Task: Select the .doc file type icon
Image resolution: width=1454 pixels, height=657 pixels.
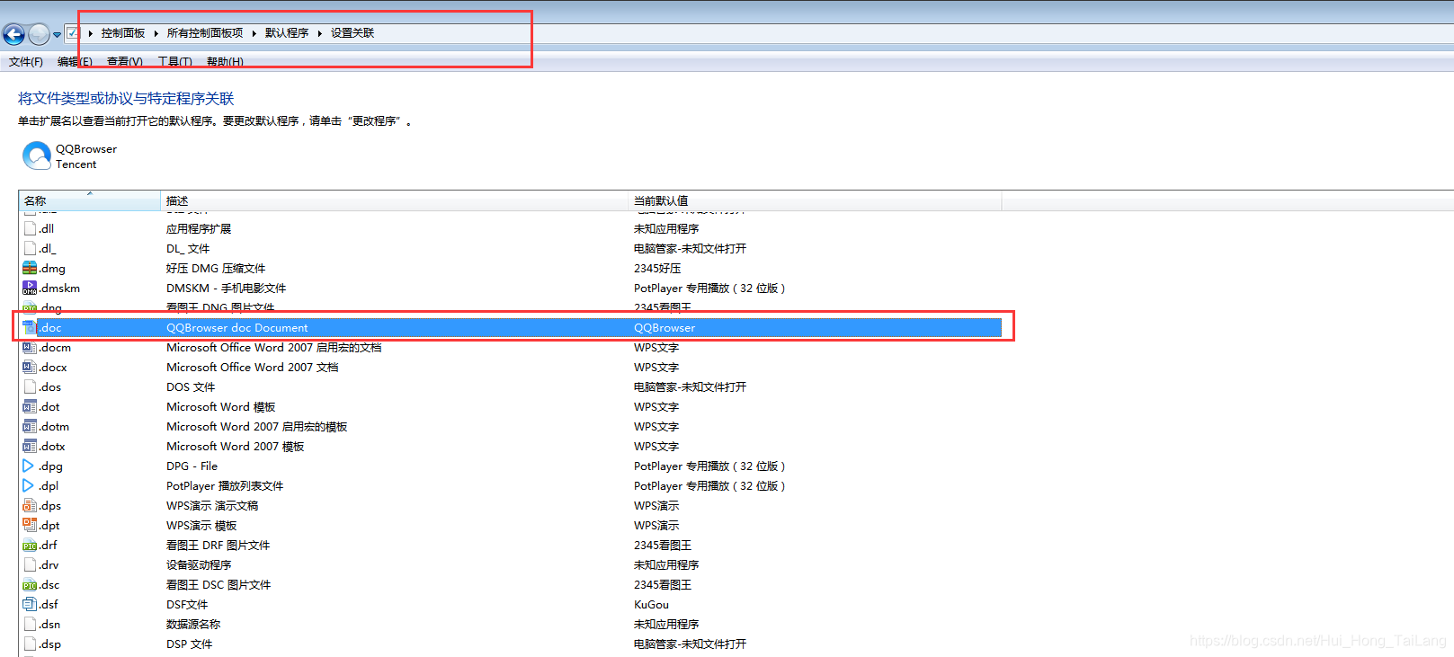Action: 30,327
